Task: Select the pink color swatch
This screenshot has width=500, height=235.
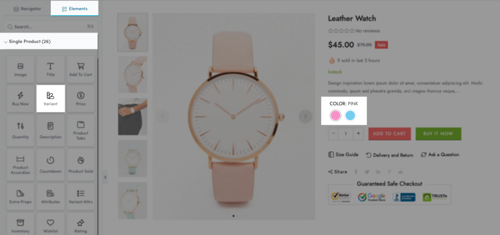Action: point(335,115)
